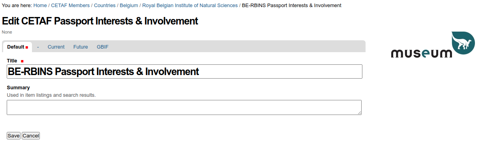484x143 pixels.
Task: Click the Summary textarea resize grip
Action: click(359, 113)
